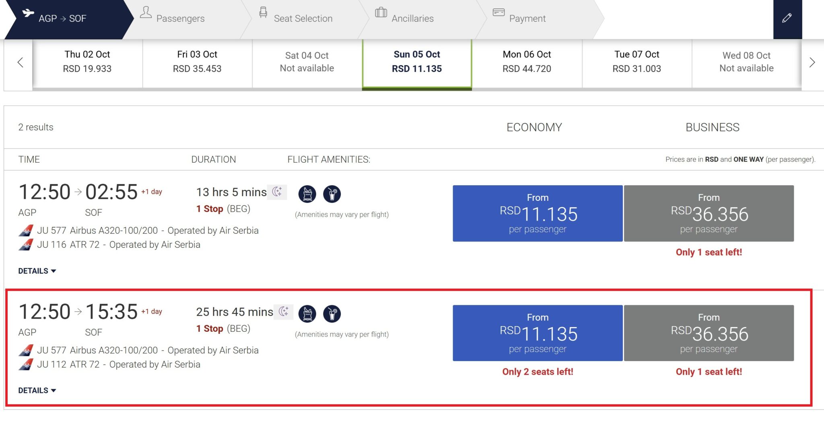Click drinks amenity icon on first flight

[332, 194]
